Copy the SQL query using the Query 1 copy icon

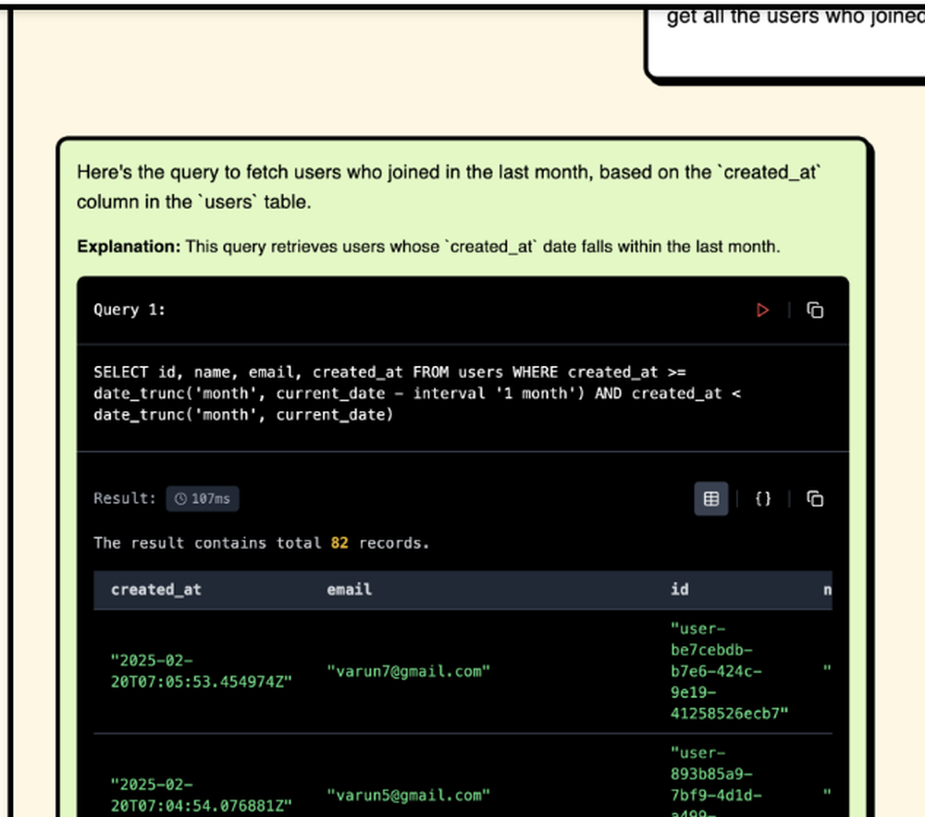tap(815, 310)
